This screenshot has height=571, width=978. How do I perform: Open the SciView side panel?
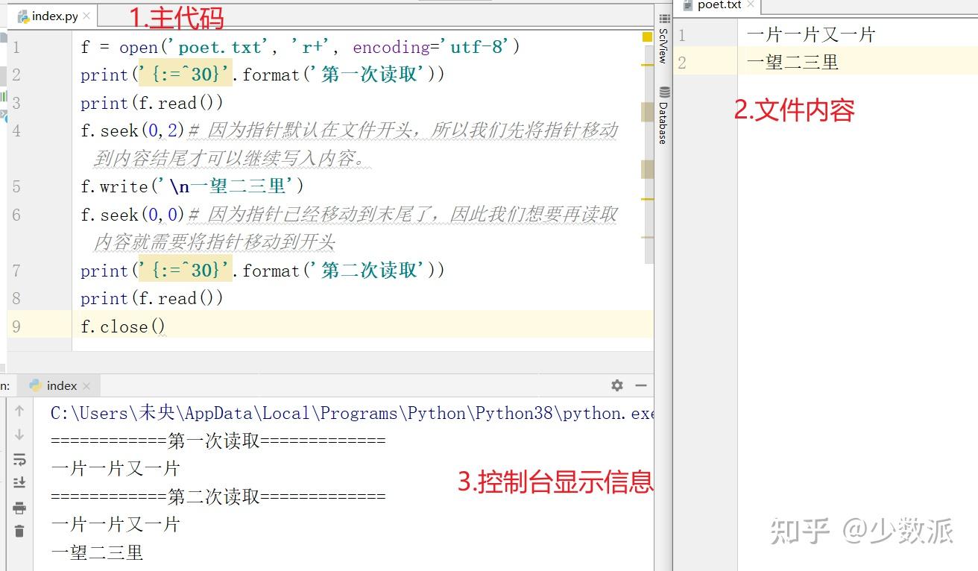point(664,41)
